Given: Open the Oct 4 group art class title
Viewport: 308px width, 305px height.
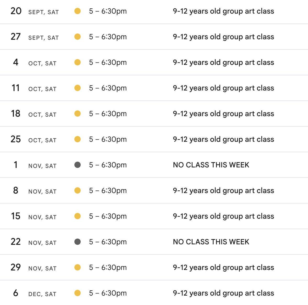Looking at the screenshot, I should point(223,62).
